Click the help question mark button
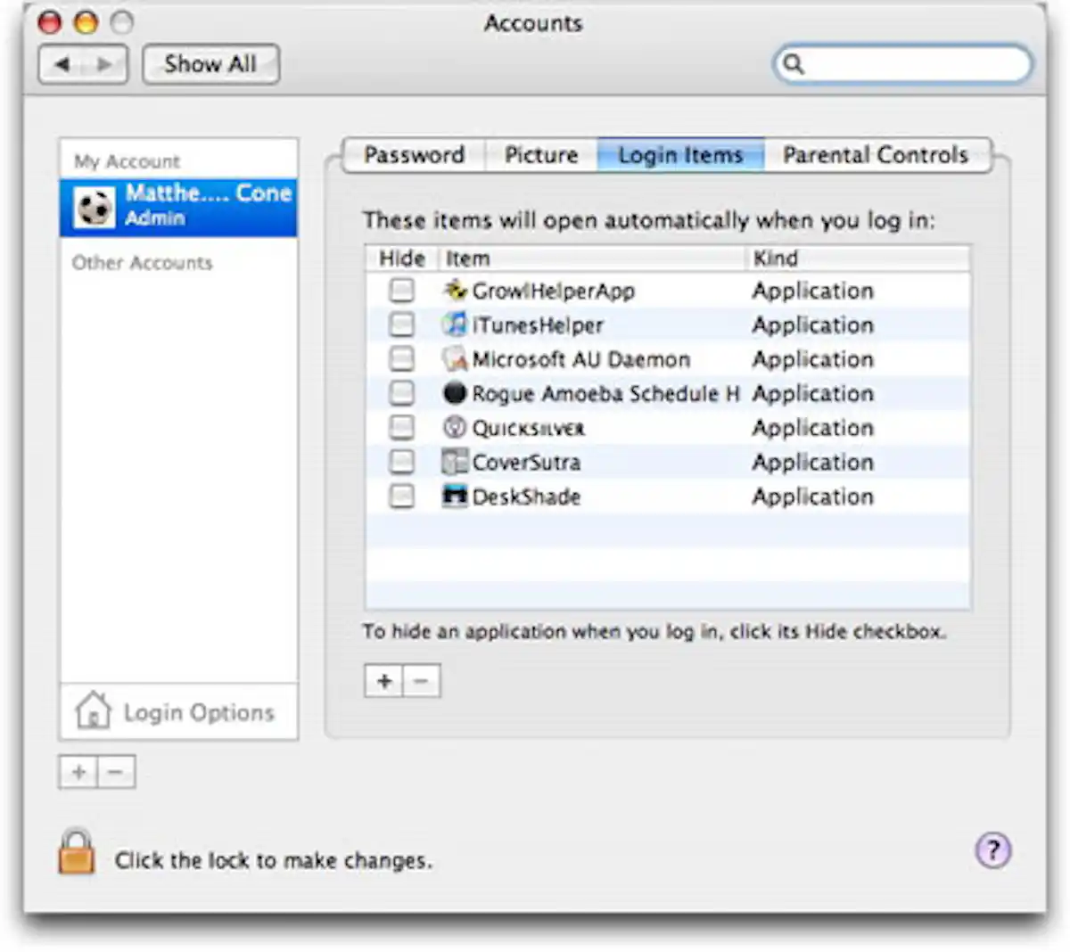The width and height of the screenshot is (1070, 952). (x=992, y=851)
